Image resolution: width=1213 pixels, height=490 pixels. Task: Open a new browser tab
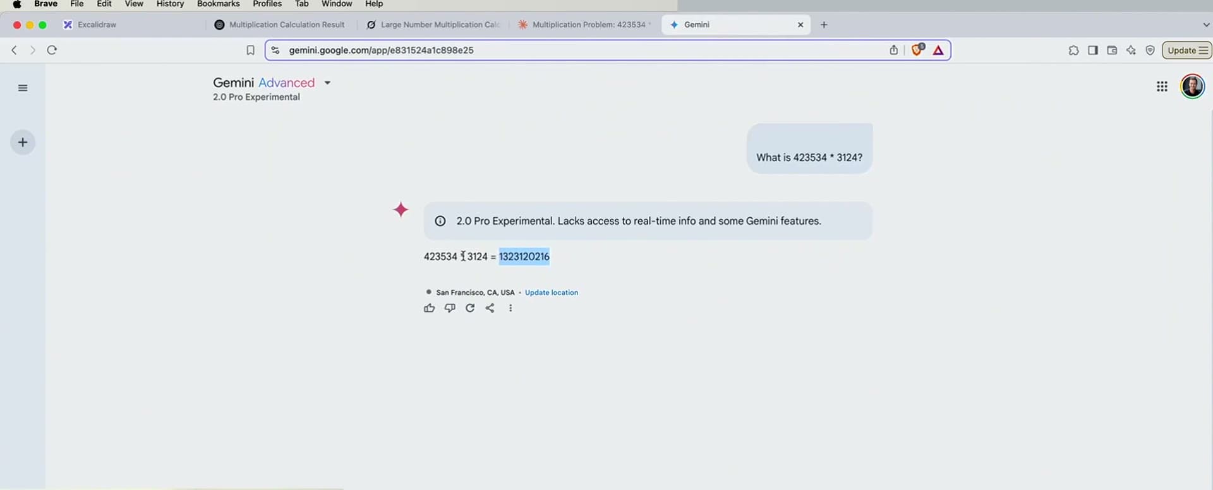click(824, 25)
